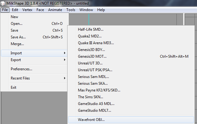Viewport: 197px width, 124px height.
Task: Import a Half-Life SMD... file
Action: pos(131,29)
